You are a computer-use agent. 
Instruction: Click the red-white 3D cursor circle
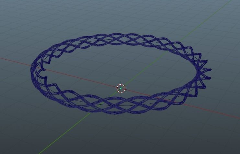pyautogui.click(x=121, y=88)
